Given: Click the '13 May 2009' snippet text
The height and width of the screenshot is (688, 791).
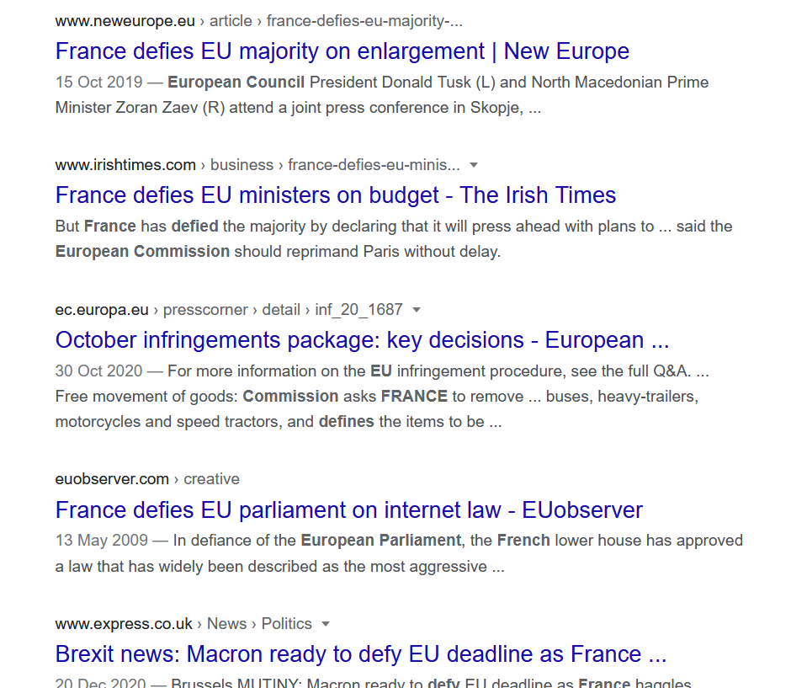Looking at the screenshot, I should point(101,541).
